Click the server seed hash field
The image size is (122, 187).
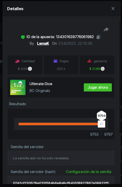(61, 181)
